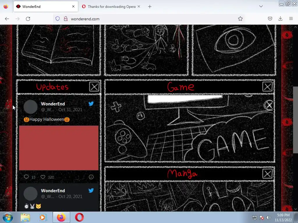The width and height of the screenshot is (298, 223).
Task: Close the Updates panel with X box
Action: (94, 87)
